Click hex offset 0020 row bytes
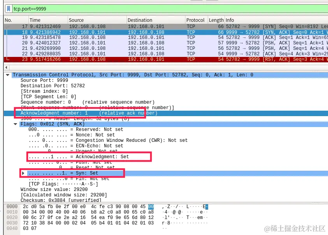The height and width of the screenshot is (235, 328). click(x=88, y=217)
